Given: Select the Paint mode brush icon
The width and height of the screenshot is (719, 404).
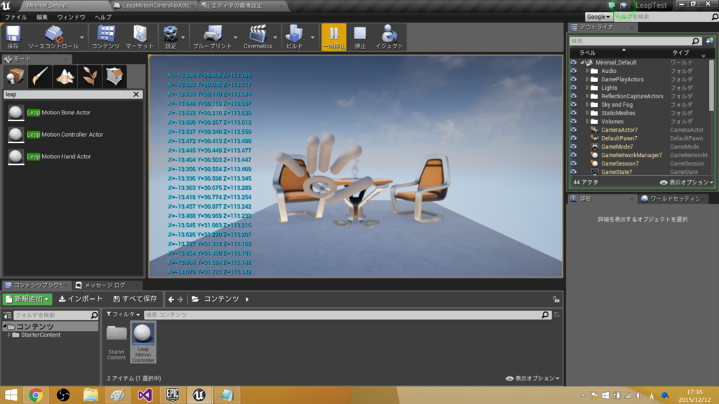Looking at the screenshot, I should [x=40, y=76].
